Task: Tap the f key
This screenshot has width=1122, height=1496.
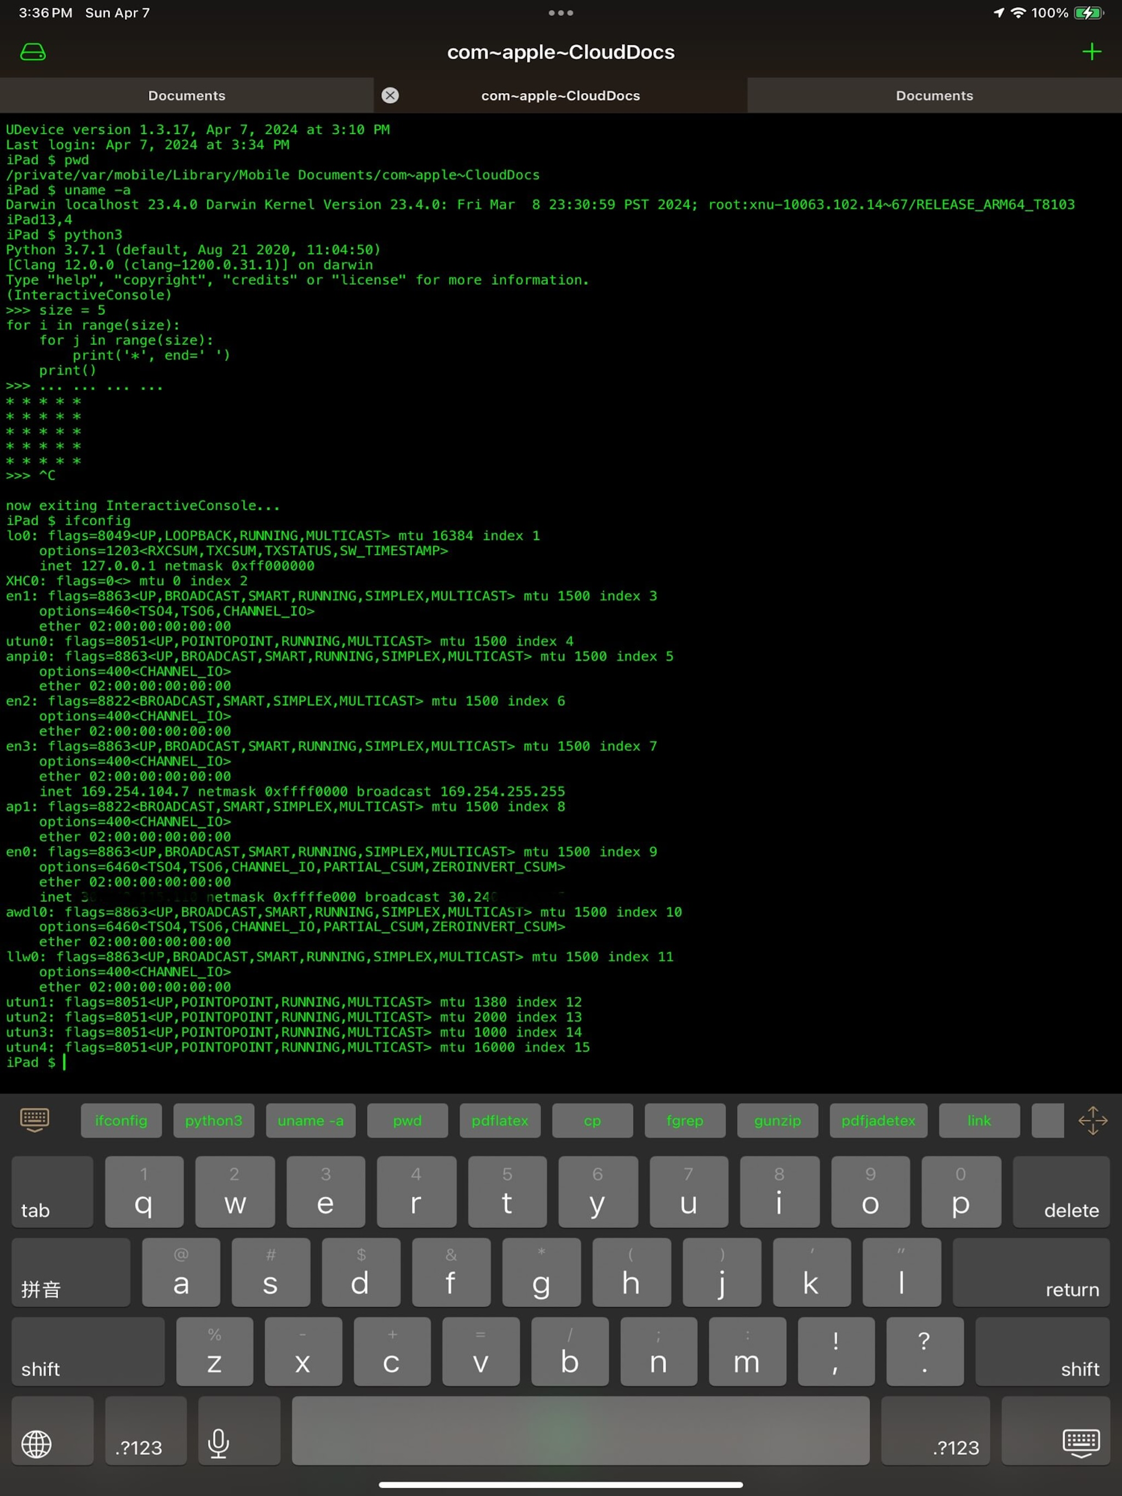Action: pyautogui.click(x=451, y=1271)
